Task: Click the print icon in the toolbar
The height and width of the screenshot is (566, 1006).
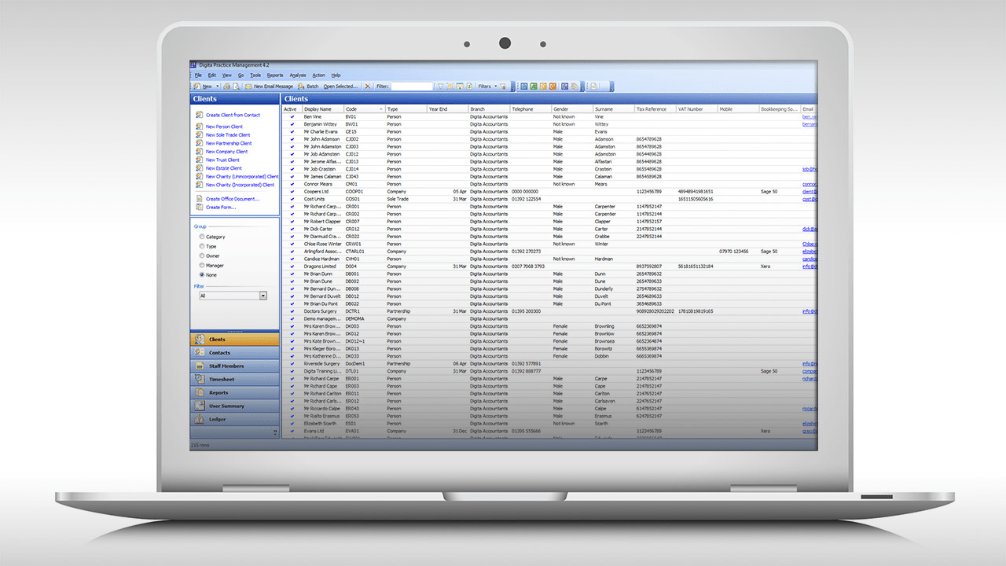Action: point(226,86)
